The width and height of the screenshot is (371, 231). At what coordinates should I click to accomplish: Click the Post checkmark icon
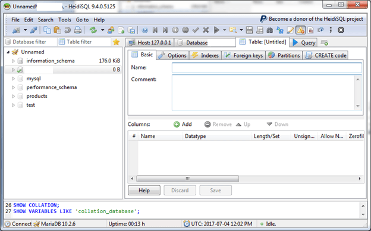(196, 30)
